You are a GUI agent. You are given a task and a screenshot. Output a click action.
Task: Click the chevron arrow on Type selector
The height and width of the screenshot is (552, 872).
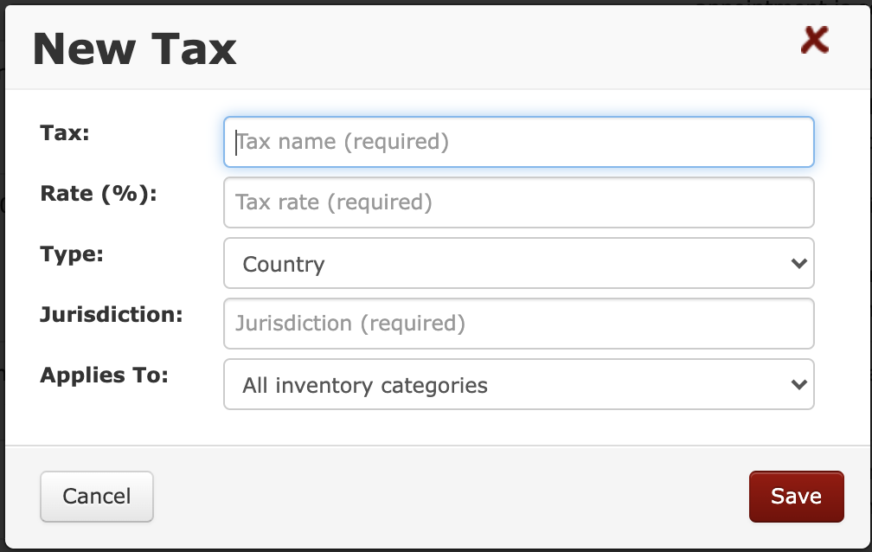(799, 263)
